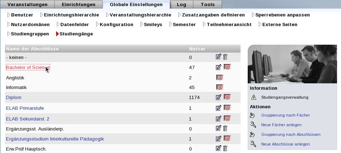This screenshot has width=341, height=153.
Task: Edit the Bachelor of Science degree
Action: [218, 67]
